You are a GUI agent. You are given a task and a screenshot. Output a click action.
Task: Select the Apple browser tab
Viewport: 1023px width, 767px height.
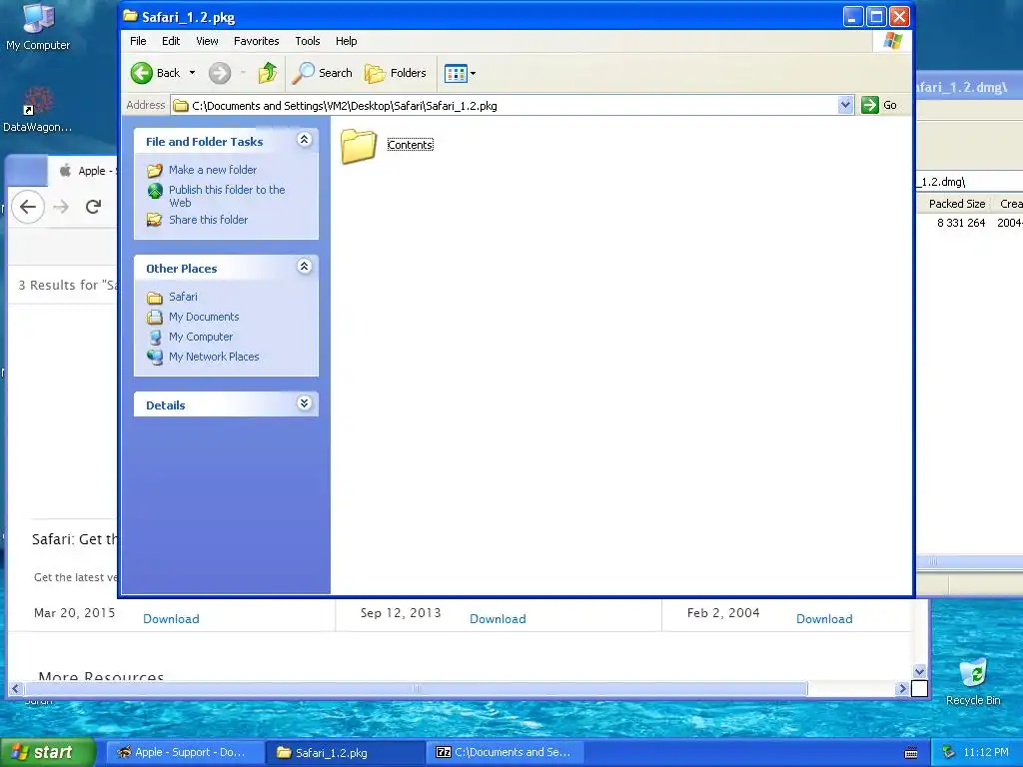[x=85, y=171]
